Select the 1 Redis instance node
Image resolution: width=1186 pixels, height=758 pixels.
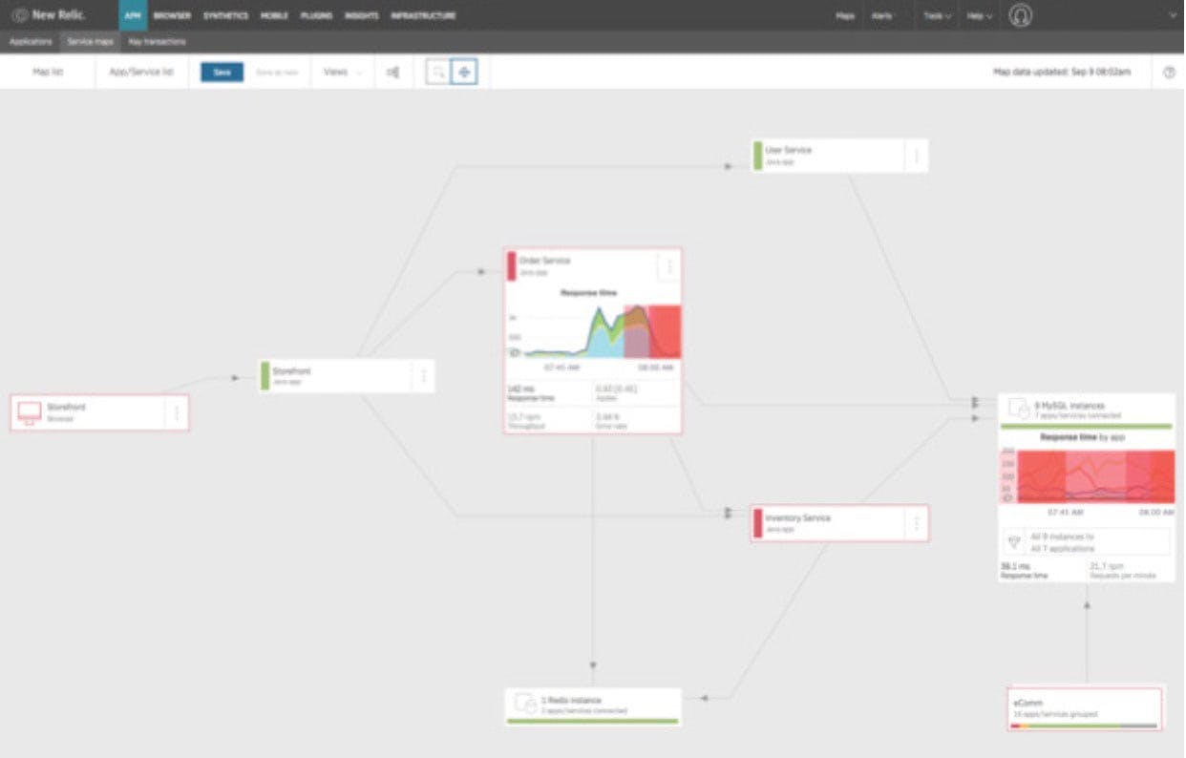tap(593, 707)
